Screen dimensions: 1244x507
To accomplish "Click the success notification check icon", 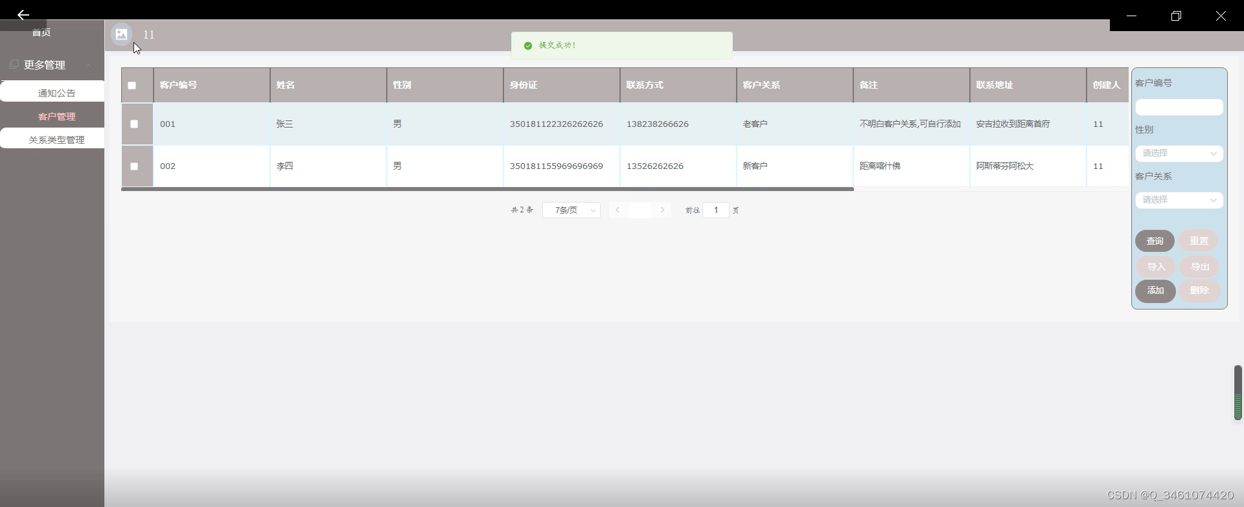I will click(x=528, y=45).
